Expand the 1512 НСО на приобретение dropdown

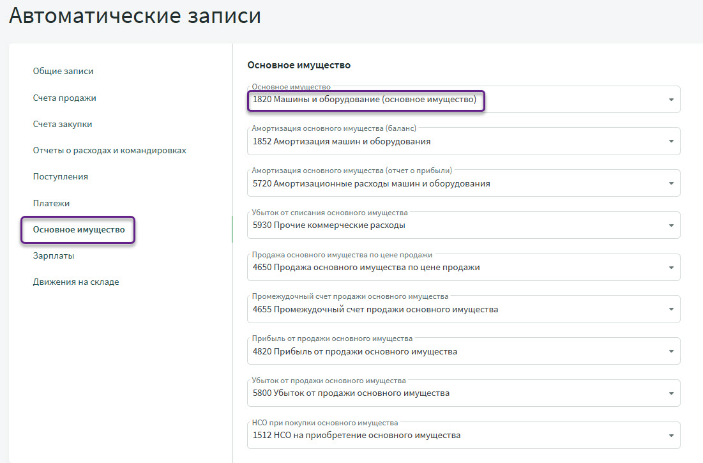pyautogui.click(x=671, y=436)
